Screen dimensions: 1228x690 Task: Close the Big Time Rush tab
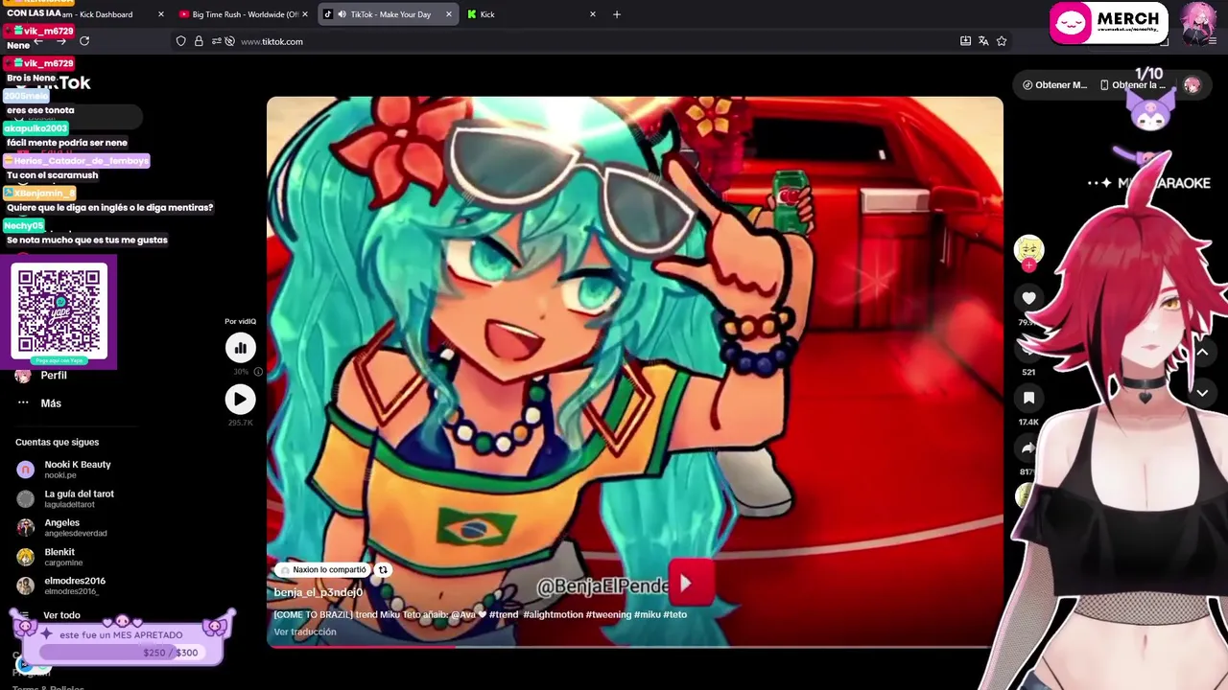pos(304,14)
